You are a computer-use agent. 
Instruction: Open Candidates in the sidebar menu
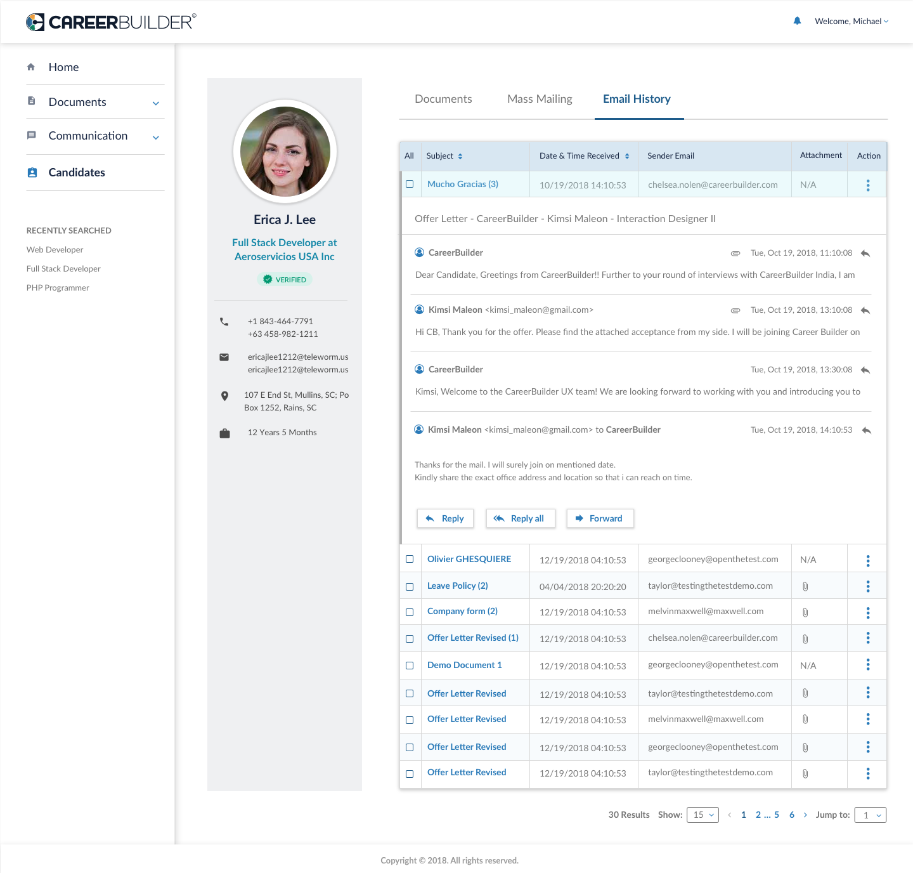click(77, 173)
